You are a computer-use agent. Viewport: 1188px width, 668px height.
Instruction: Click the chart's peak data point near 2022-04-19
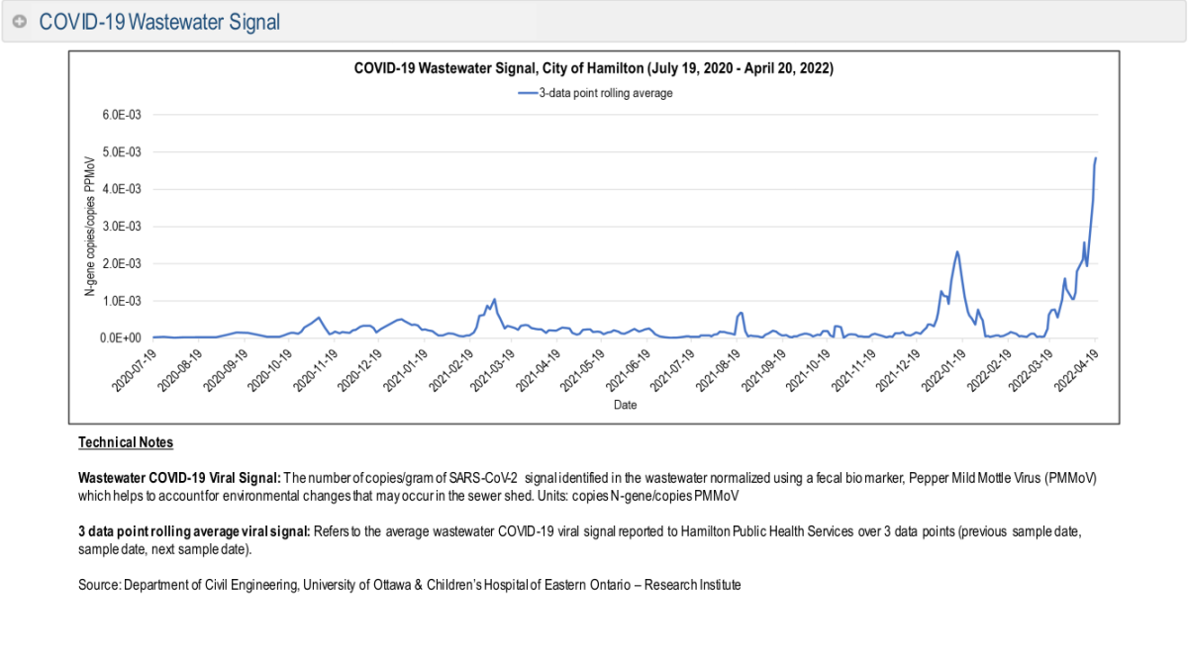click(1094, 158)
